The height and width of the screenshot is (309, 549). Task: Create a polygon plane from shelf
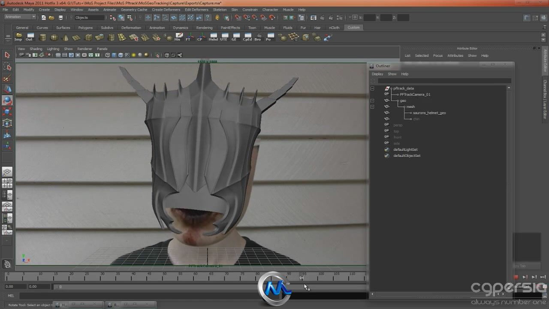(x=76, y=38)
